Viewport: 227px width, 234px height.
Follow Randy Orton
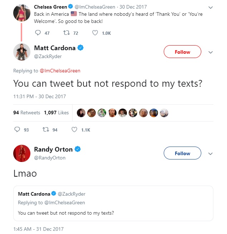[x=182, y=153]
